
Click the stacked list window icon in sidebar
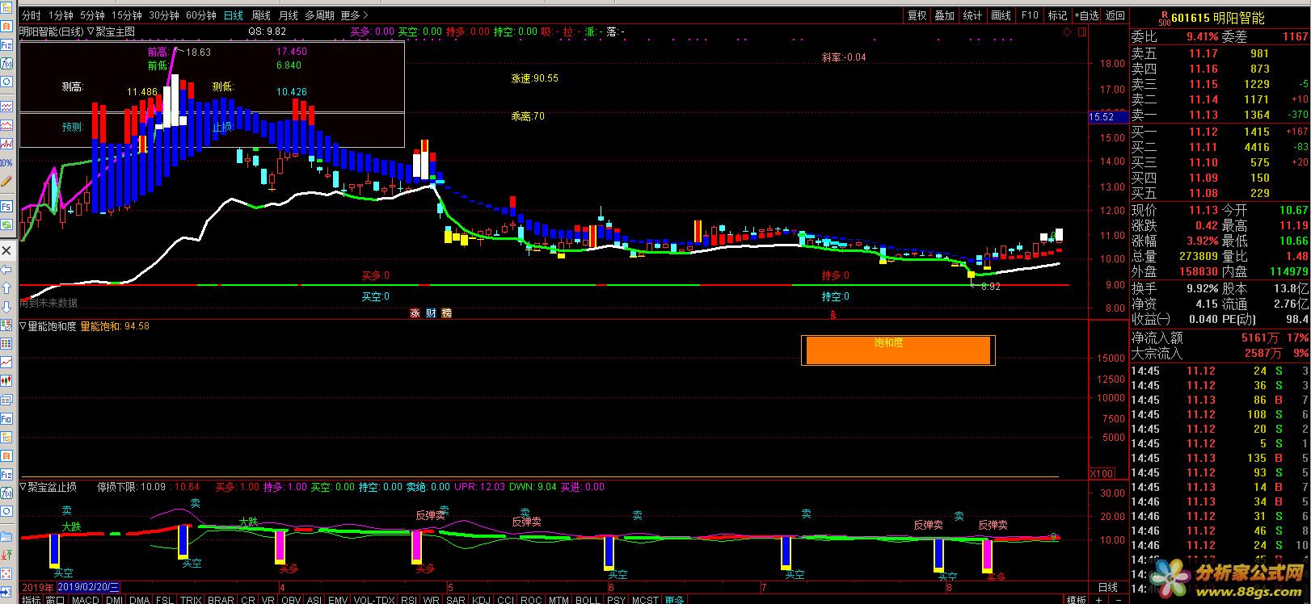(6, 400)
